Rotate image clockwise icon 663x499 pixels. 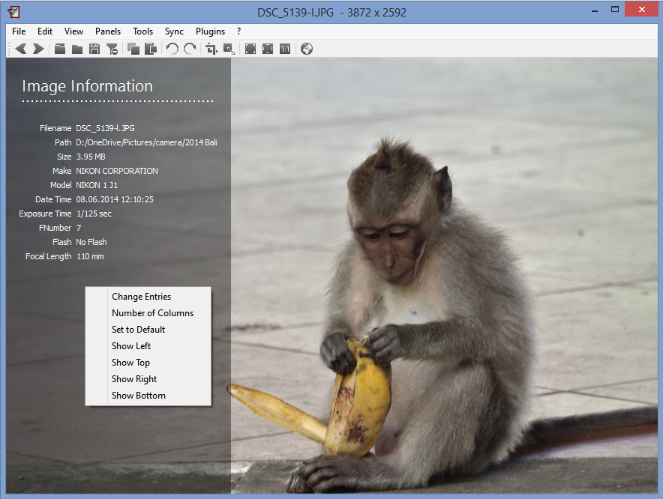click(190, 49)
